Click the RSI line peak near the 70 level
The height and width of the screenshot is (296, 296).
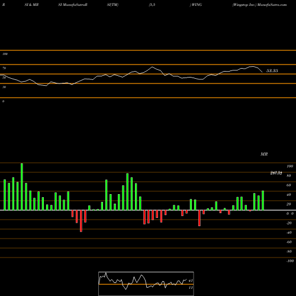(152, 67)
